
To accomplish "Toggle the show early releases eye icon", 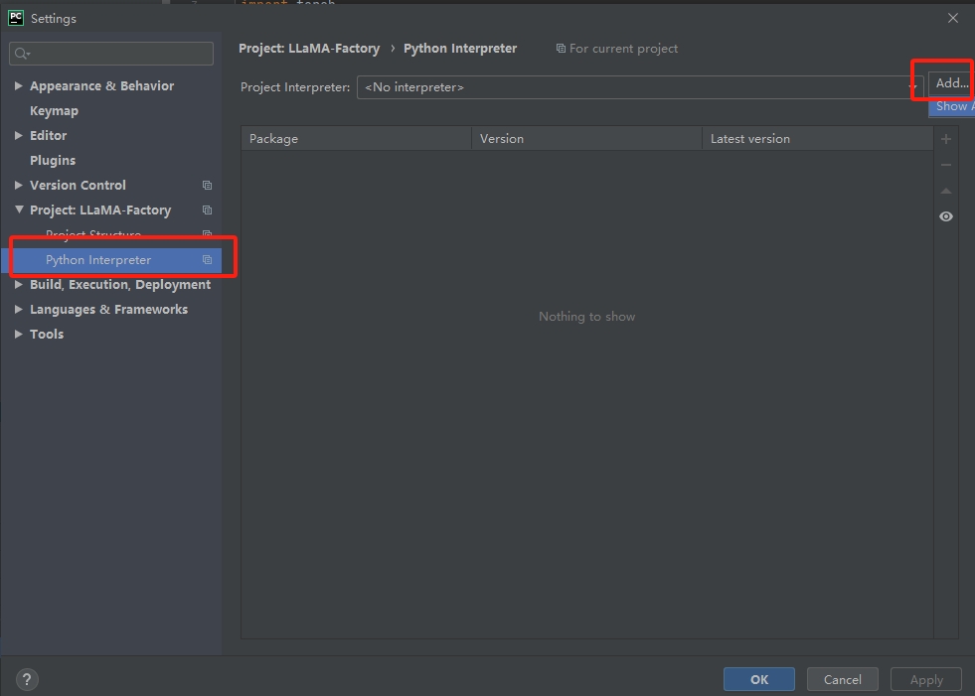I will [x=946, y=216].
